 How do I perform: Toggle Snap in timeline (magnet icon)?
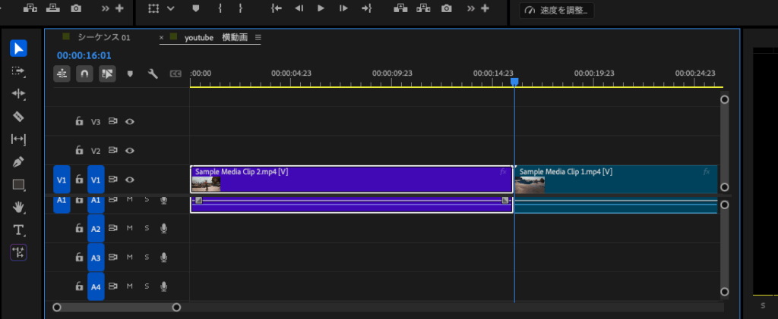pos(84,73)
